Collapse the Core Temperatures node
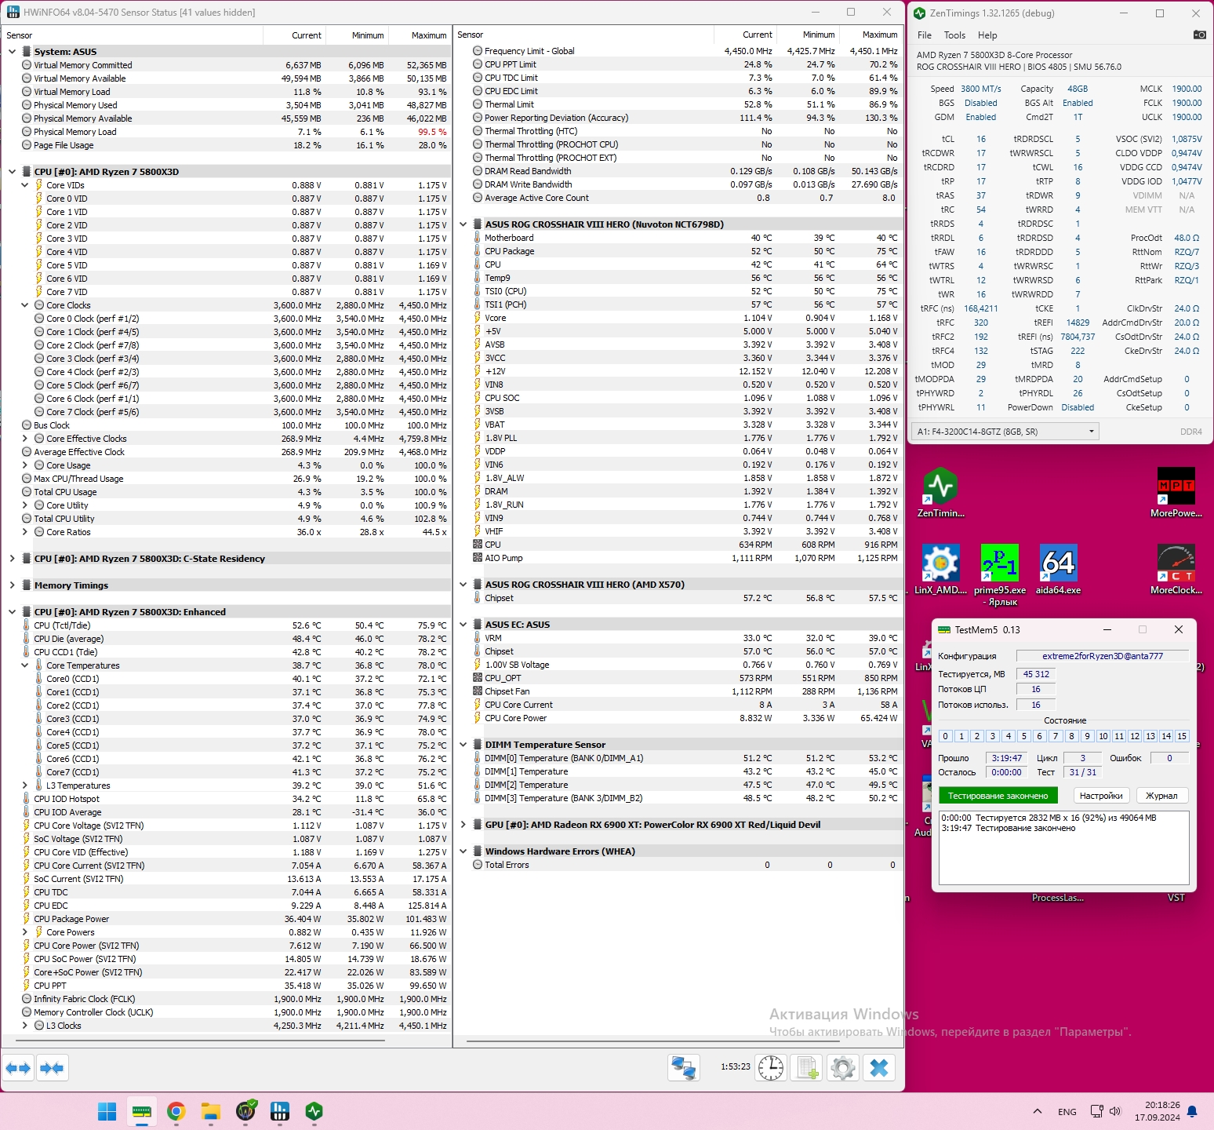 point(24,665)
